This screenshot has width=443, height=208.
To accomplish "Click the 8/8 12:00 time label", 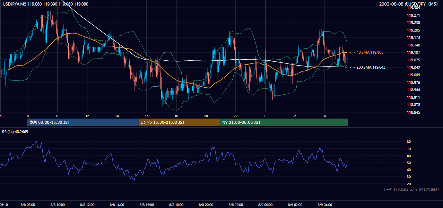I will coord(87,205).
